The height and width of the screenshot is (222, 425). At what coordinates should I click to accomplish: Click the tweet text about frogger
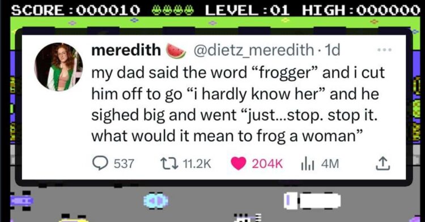[x=237, y=105]
